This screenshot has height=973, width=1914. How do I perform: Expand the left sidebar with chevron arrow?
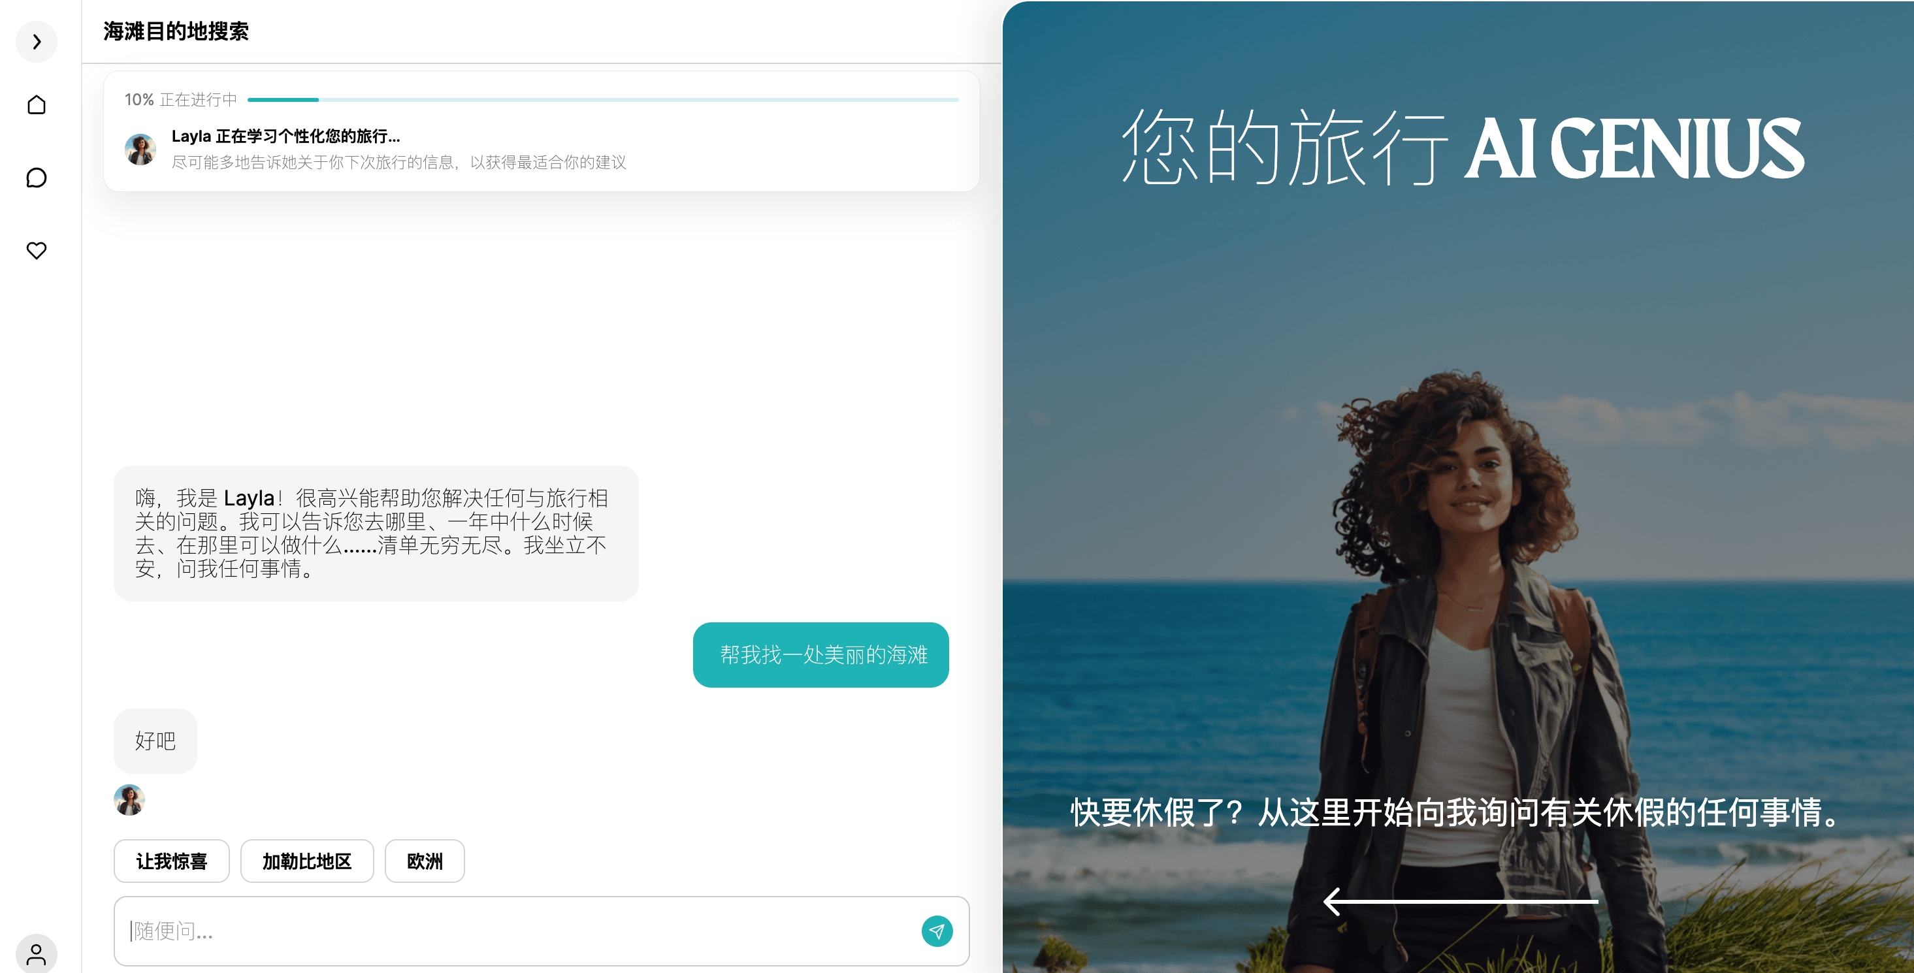37,42
